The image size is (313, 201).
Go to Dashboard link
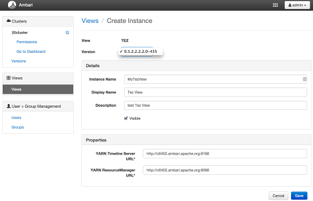[31, 51]
